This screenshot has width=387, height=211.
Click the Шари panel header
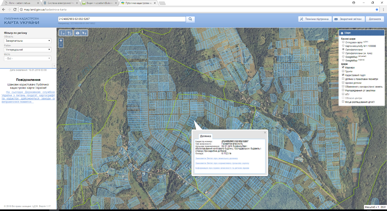pyautogui.click(x=362, y=33)
